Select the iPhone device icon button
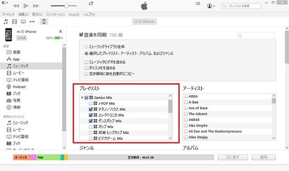This screenshot has width=289, height=171. coord(44,22)
